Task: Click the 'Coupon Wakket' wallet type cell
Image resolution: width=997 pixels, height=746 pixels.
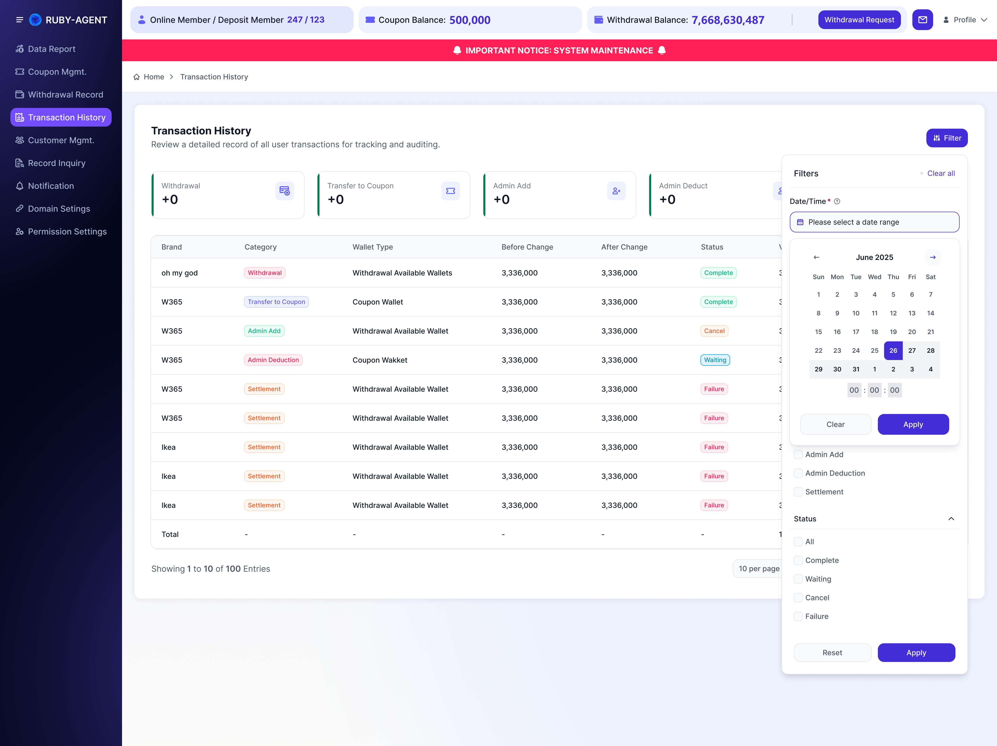Action: [380, 360]
